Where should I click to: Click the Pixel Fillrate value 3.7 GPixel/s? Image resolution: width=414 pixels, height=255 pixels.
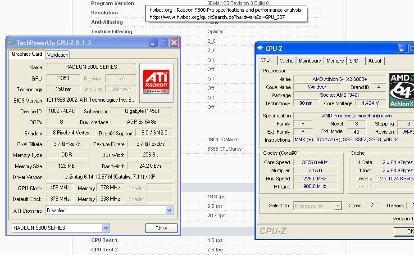click(x=67, y=144)
